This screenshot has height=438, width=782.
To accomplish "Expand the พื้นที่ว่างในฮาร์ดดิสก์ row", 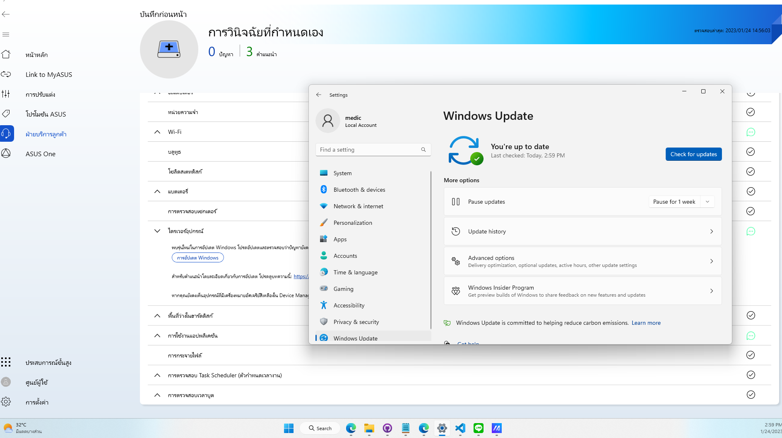I will tap(157, 316).
